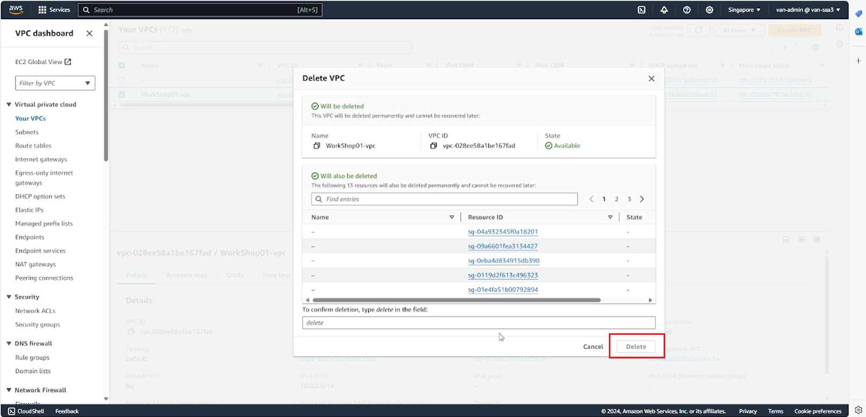Collapse the Network Firewall section
The image size is (866, 417).
click(x=9, y=390)
